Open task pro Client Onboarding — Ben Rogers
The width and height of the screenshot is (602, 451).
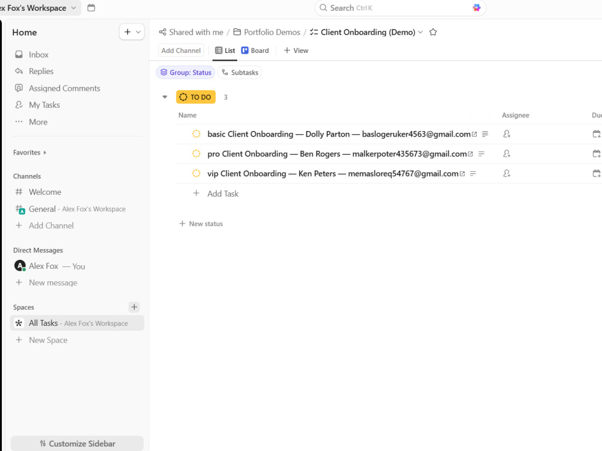click(337, 154)
